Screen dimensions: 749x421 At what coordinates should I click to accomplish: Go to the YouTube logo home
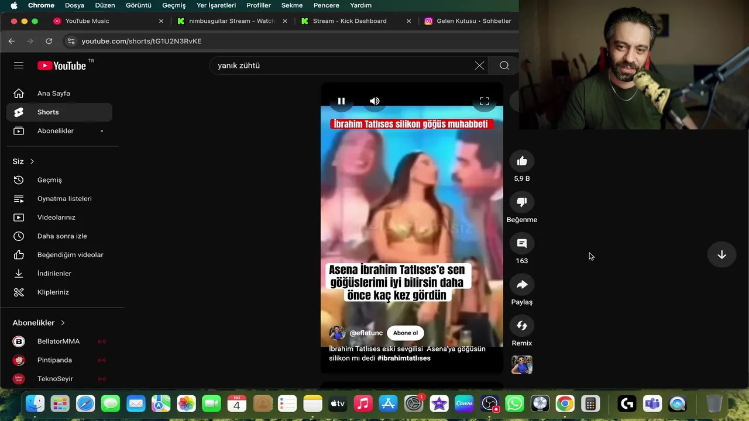point(62,65)
